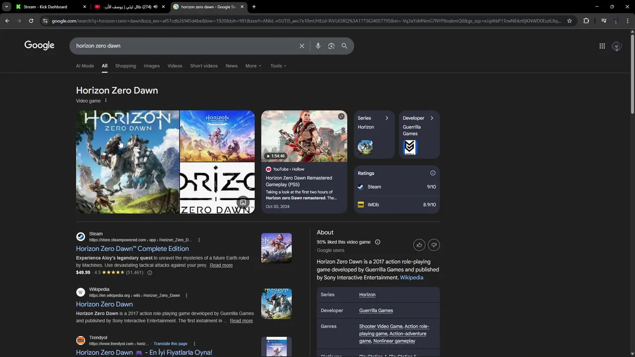Click Read more under Steam result

(x=221, y=265)
